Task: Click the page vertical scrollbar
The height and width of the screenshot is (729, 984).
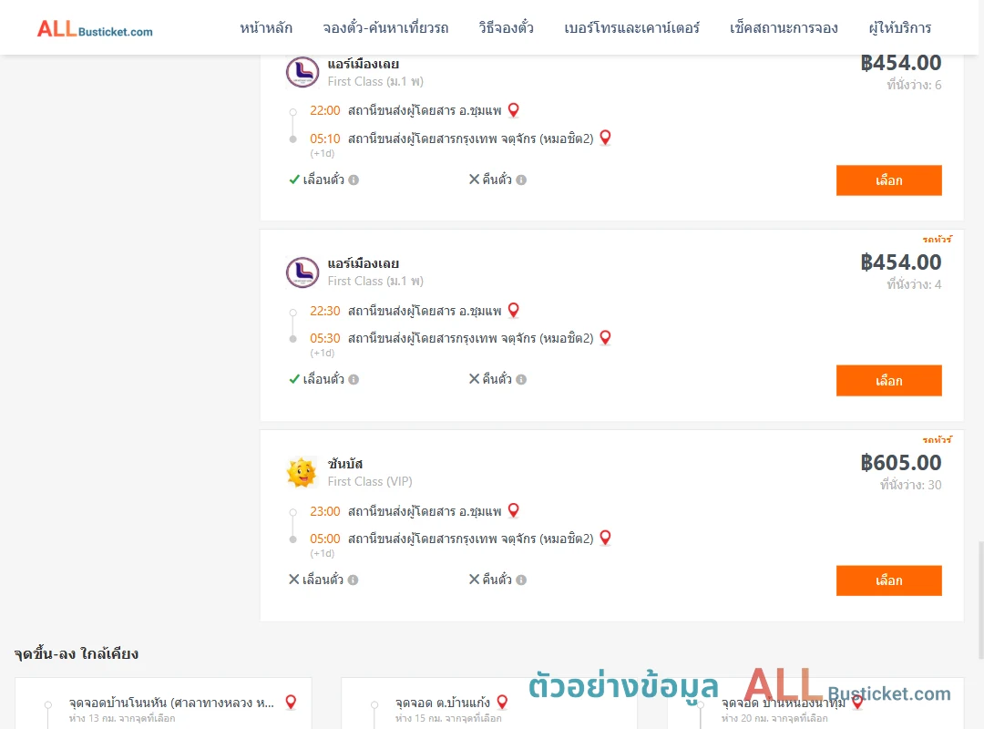Action: pyautogui.click(x=980, y=600)
